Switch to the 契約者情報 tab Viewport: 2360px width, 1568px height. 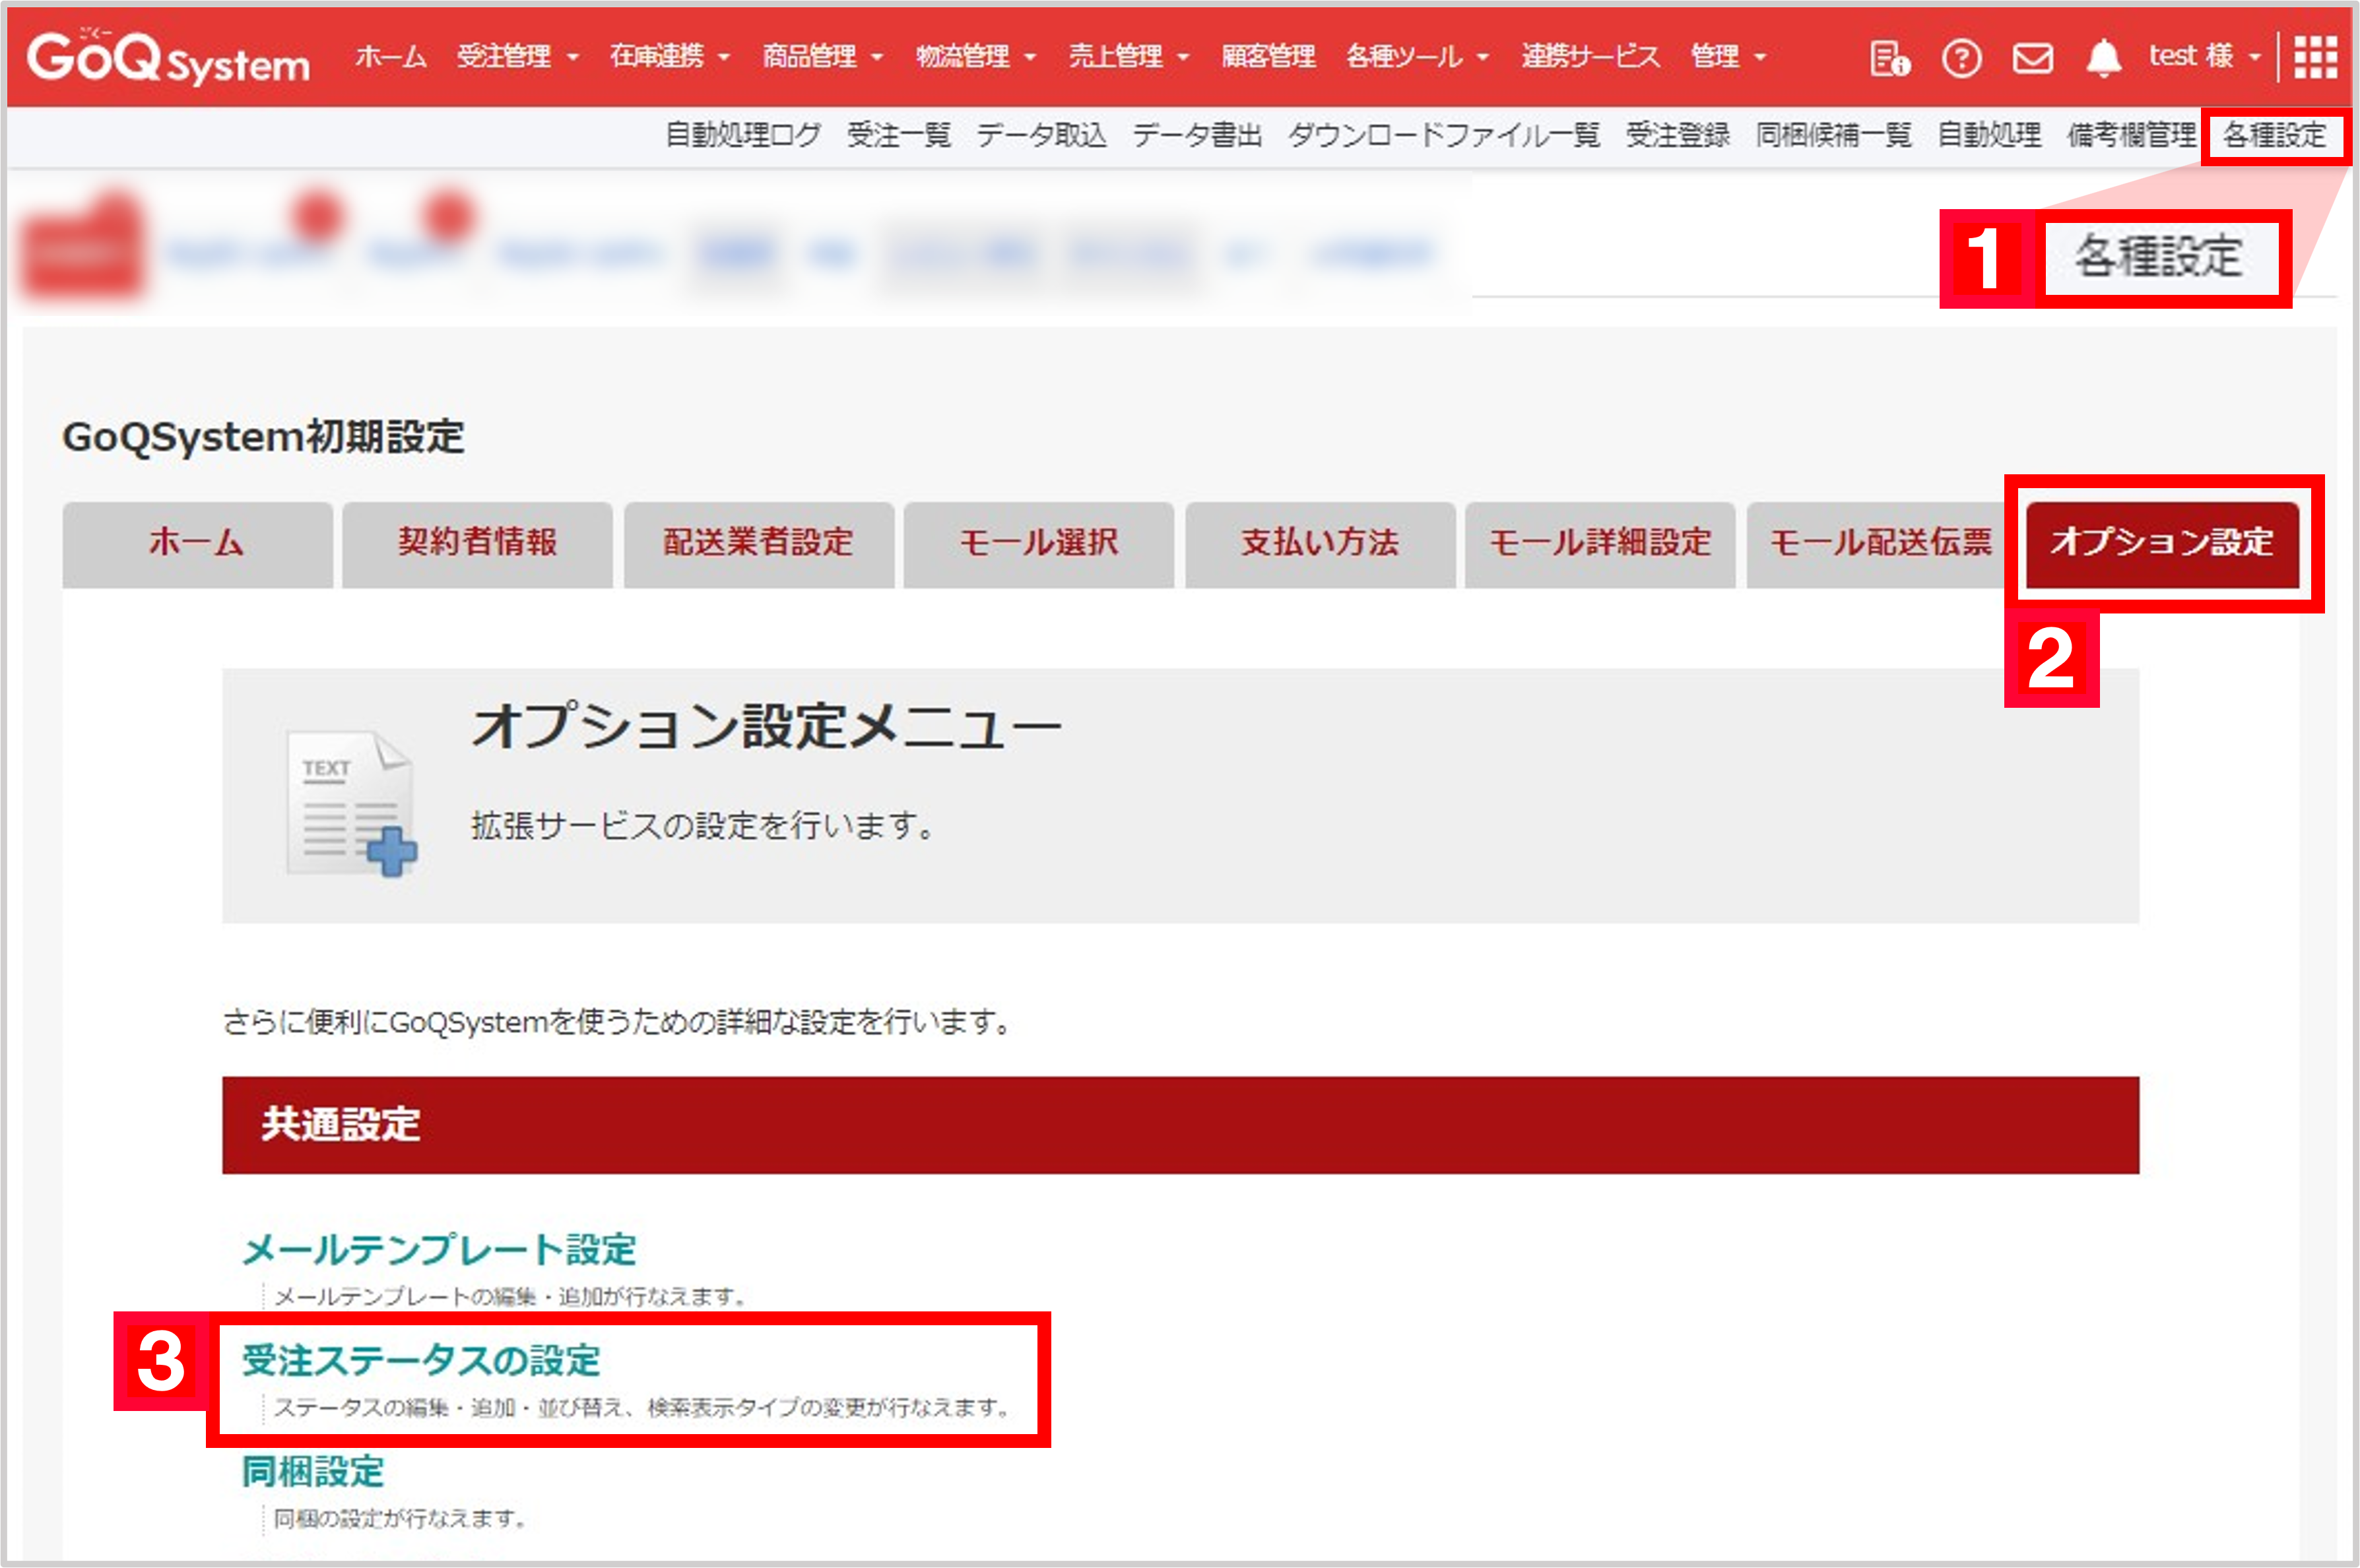[477, 544]
